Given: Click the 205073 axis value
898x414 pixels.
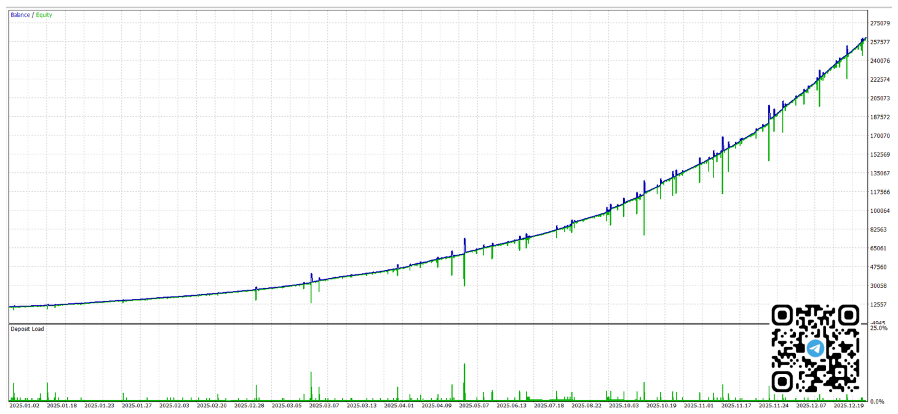Looking at the screenshot, I should click(x=880, y=98).
